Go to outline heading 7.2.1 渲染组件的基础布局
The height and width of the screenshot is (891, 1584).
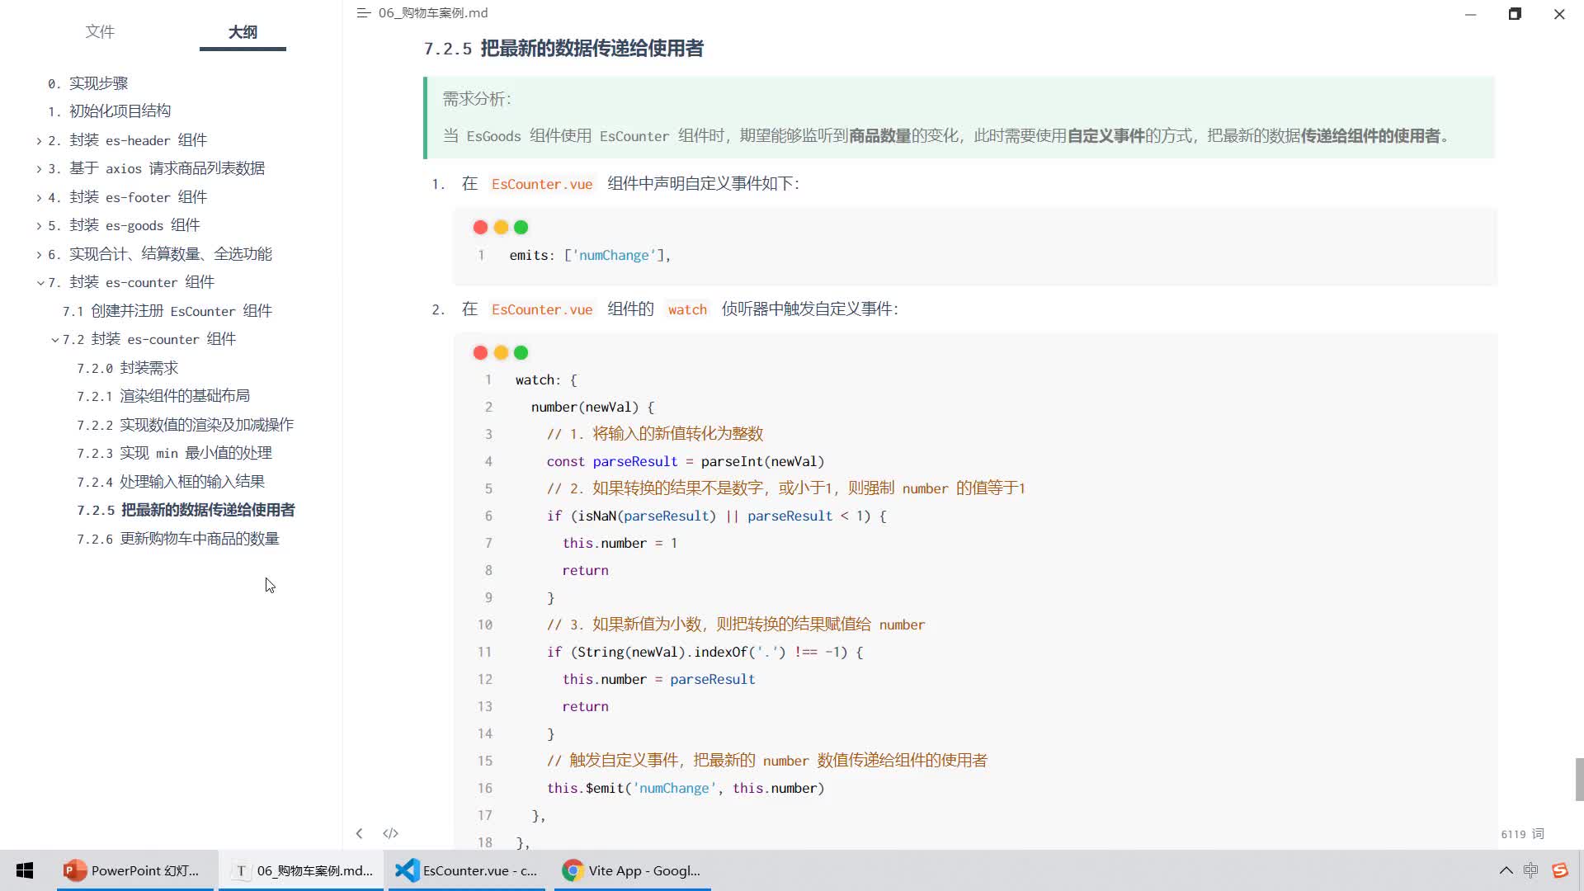tap(163, 396)
